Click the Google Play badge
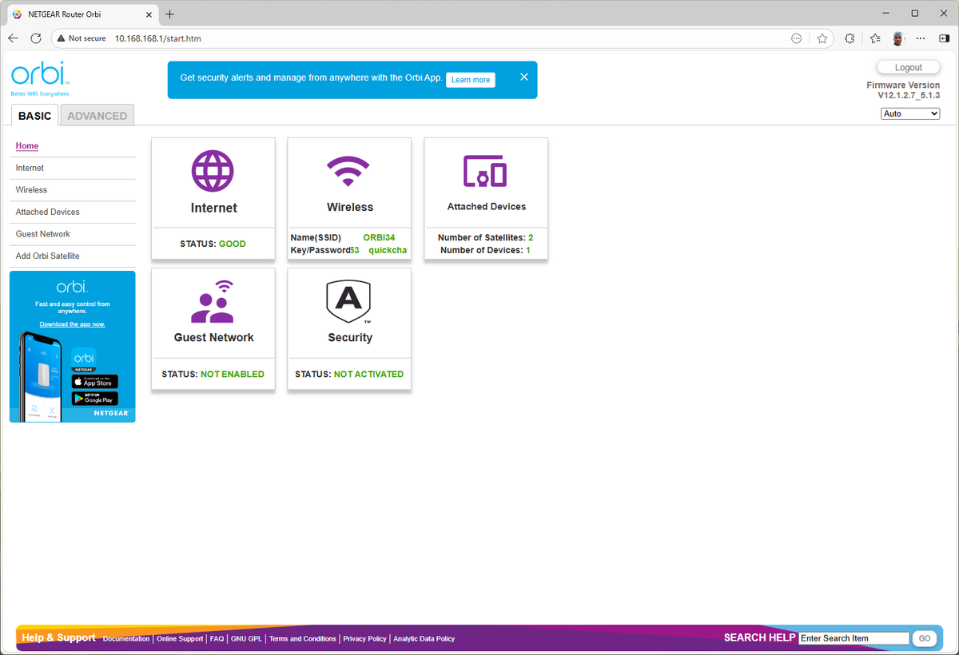Viewport: 959px width, 655px height. 95,398
